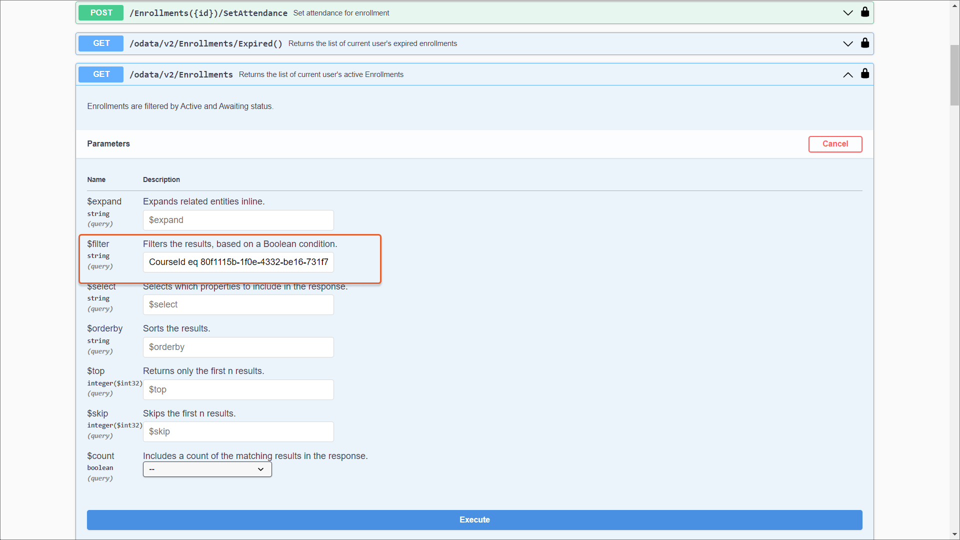Click the /odata/v2/Enrollments path text
The height and width of the screenshot is (540, 960).
[181, 74]
